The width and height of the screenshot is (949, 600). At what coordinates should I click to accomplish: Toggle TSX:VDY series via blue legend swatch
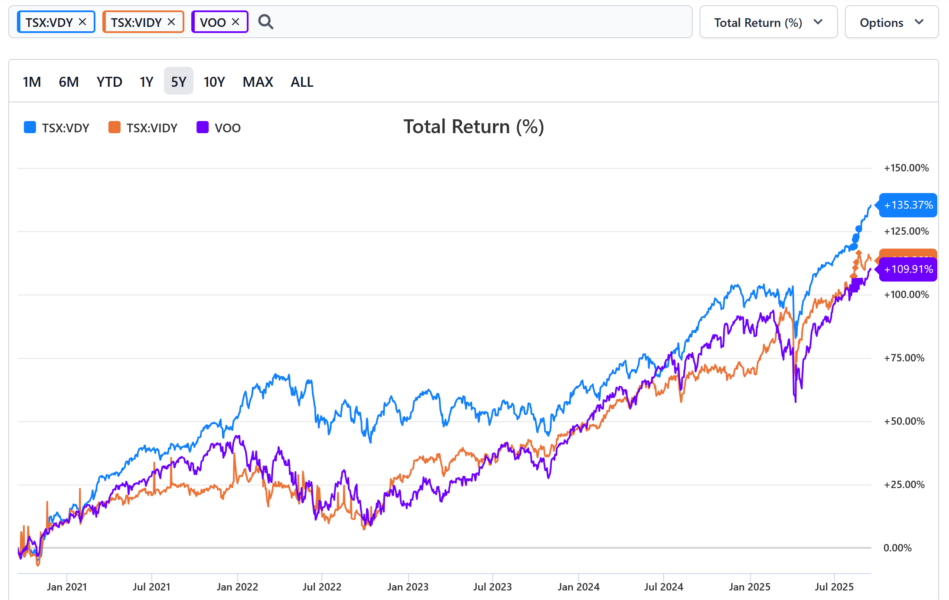click(30, 128)
